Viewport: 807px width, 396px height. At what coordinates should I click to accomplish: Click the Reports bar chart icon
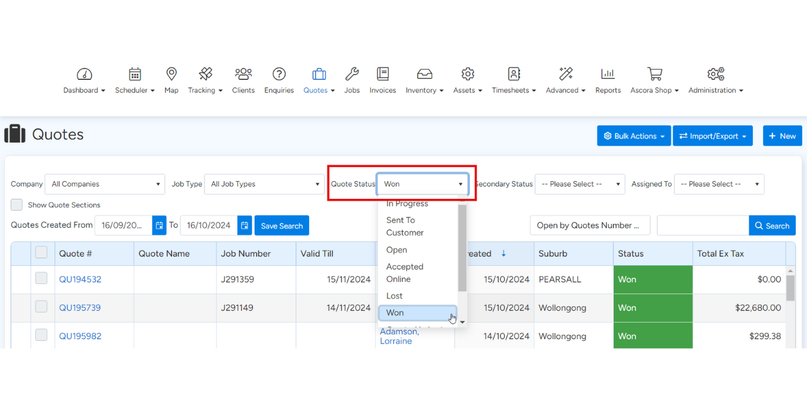608,75
